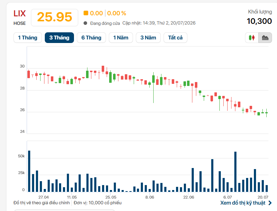Screen dimensions: 277x211
Task: Select the 1 Tháng time range
Action: click(x=28, y=38)
